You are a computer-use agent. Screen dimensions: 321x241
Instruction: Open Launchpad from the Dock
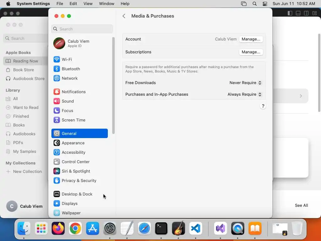click(41, 228)
